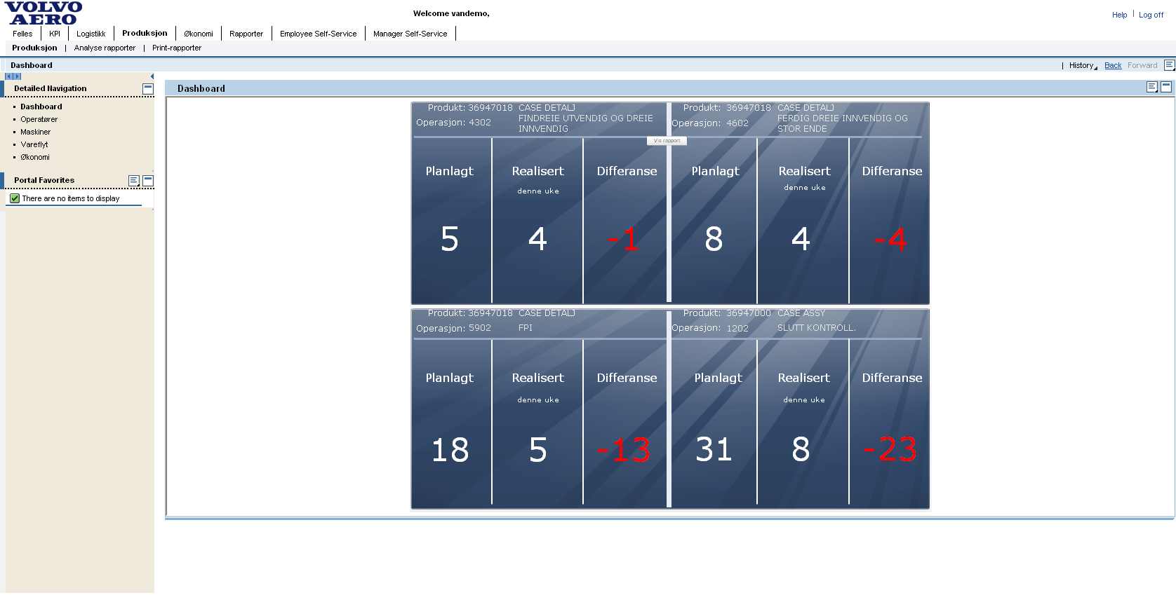Select the Produksjon second-level menu item
1176x595 pixels.
pos(34,48)
